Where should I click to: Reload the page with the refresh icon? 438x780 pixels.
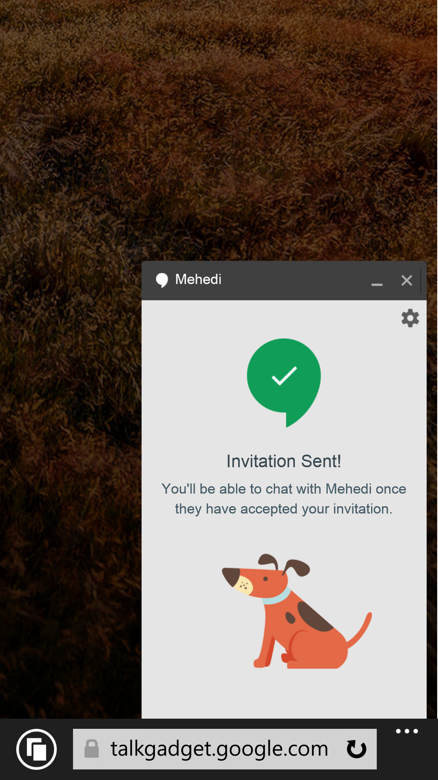click(356, 749)
